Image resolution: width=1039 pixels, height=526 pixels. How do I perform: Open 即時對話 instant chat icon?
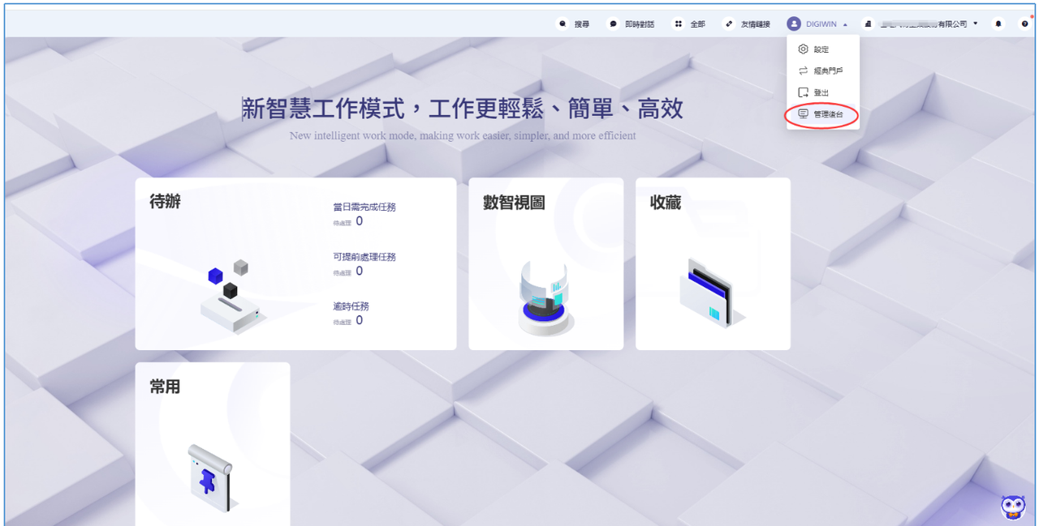[614, 24]
